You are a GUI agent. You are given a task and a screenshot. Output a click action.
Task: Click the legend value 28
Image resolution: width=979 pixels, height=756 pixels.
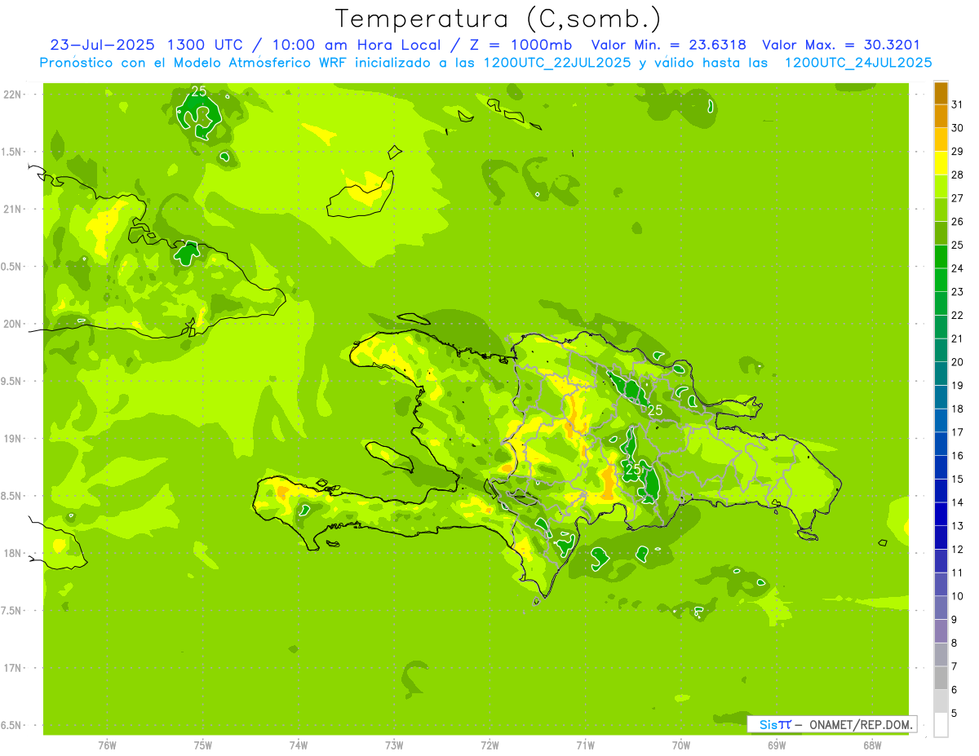(958, 175)
